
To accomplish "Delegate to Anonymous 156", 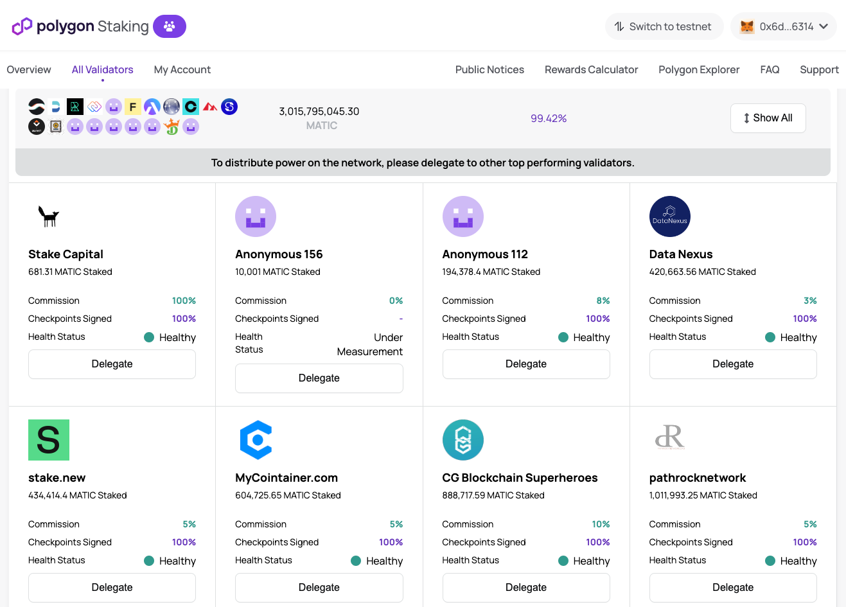I will [319, 378].
